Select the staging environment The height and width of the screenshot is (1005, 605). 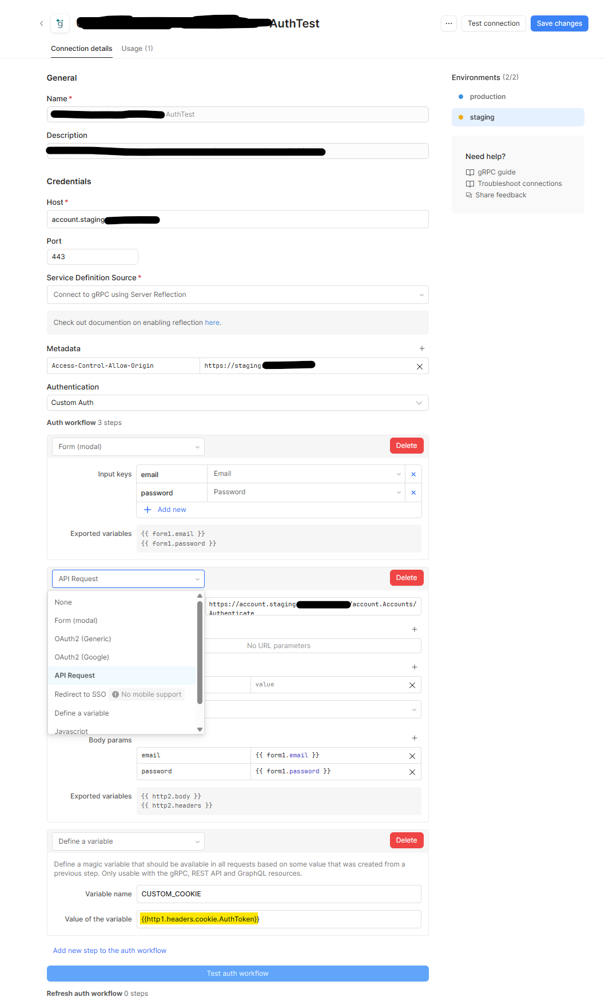481,117
